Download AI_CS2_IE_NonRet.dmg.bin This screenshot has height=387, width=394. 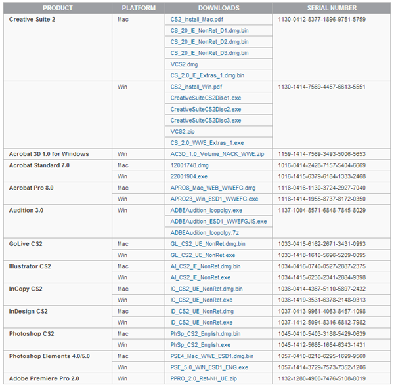(x=206, y=266)
